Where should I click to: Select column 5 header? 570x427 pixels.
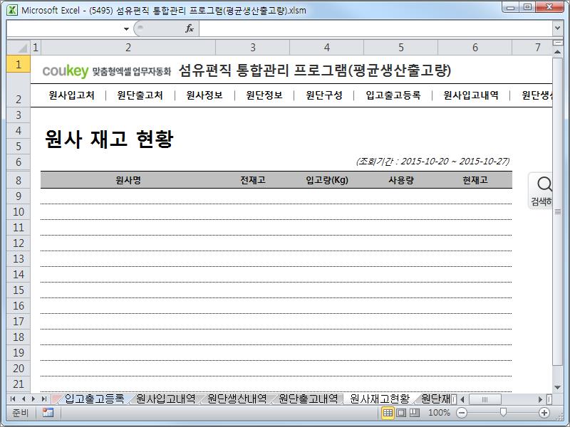click(401, 47)
